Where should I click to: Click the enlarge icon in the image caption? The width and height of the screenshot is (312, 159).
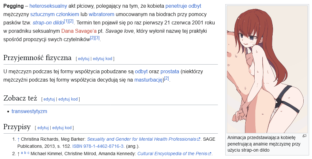coord(304,136)
